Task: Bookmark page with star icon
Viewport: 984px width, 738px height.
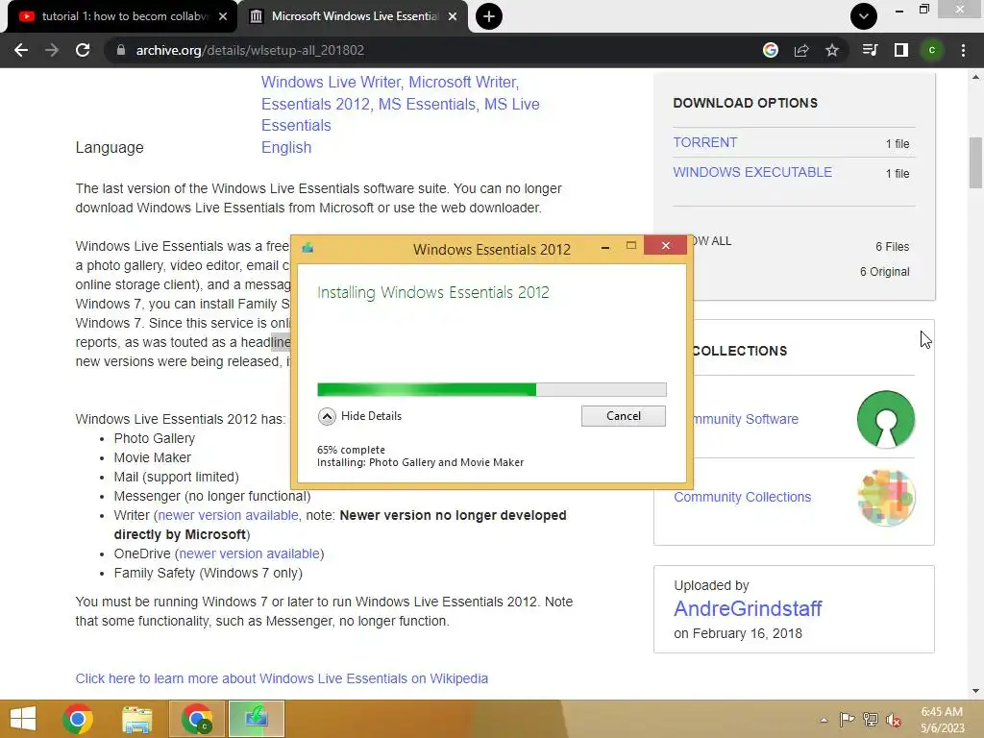Action: [x=832, y=50]
